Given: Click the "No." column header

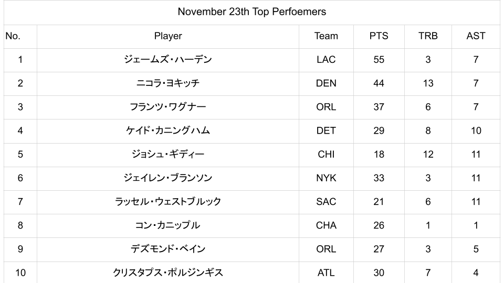Looking at the screenshot, I should click(x=13, y=36).
